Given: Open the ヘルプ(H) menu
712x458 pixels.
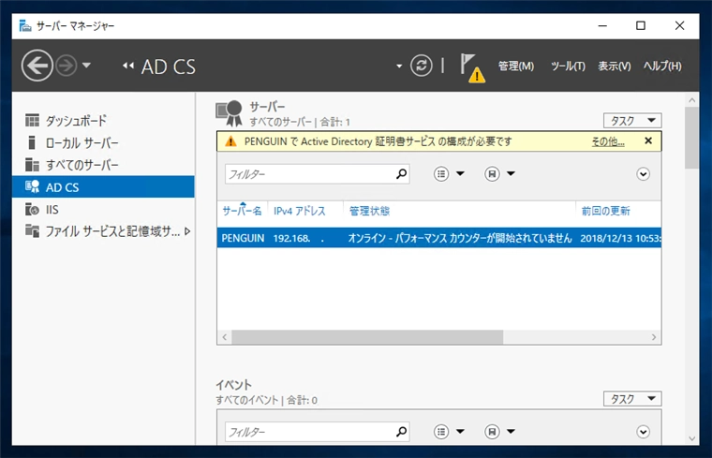Looking at the screenshot, I should tap(662, 66).
